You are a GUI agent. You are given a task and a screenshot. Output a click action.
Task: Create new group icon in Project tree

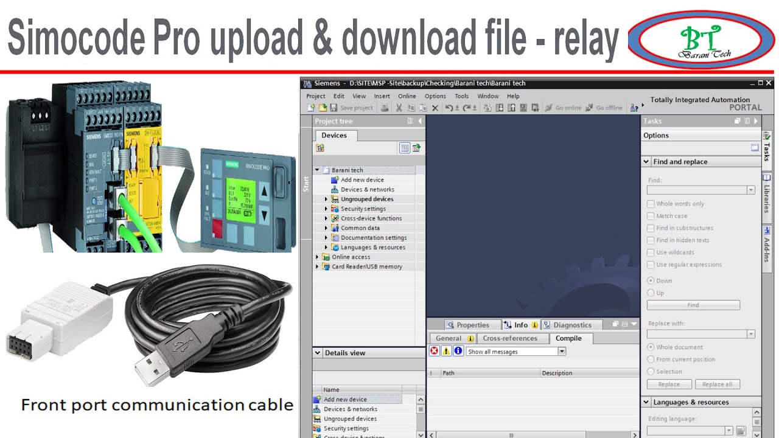[x=320, y=148]
